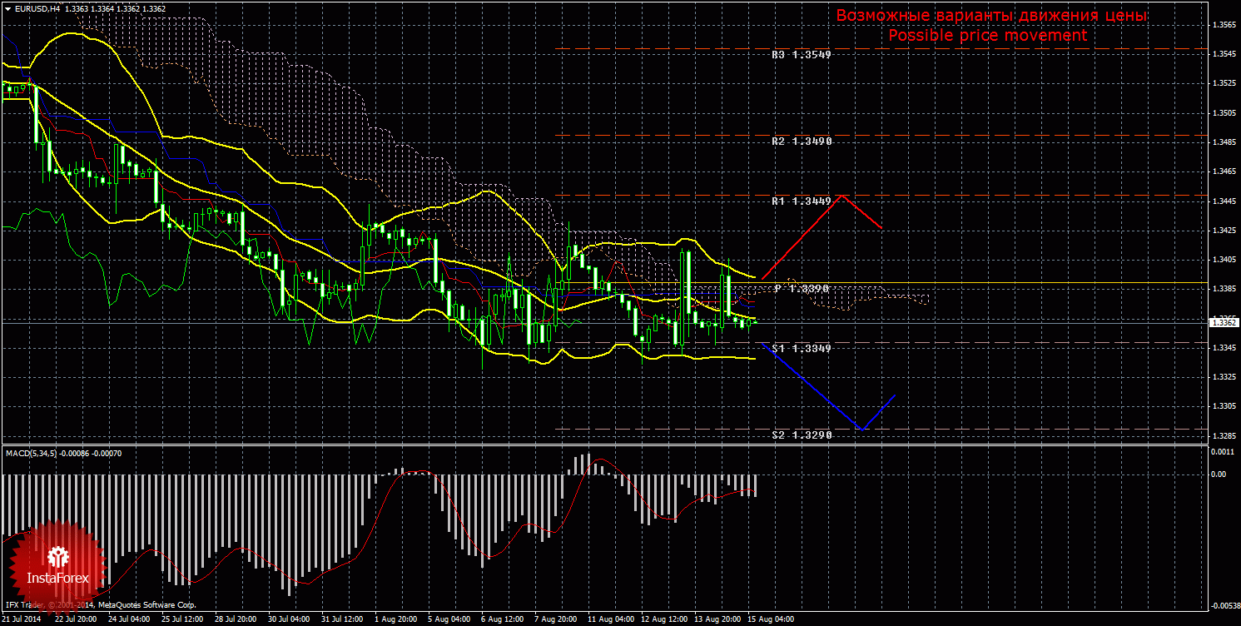1241x626 pixels.
Task: Click the 1.3505 price scale label
Action: [x=1224, y=112]
